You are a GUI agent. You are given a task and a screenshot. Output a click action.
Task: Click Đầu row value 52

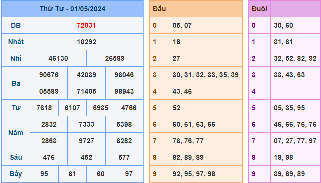click(176, 108)
